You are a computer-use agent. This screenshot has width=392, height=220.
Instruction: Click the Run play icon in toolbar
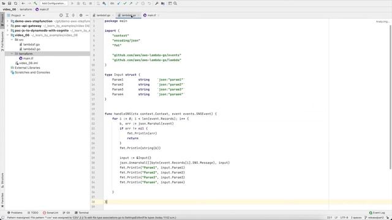(72, 4)
